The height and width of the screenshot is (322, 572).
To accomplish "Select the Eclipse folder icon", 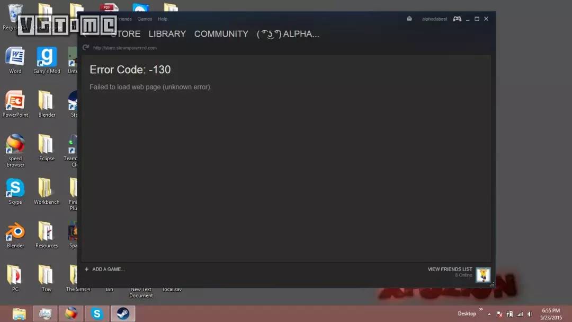I will click(47, 147).
